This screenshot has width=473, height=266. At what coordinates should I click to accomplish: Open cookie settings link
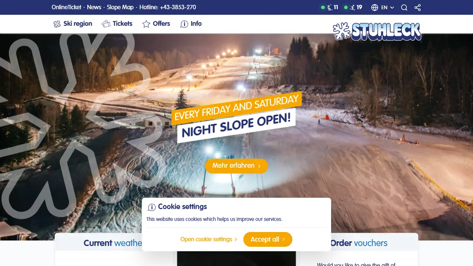(209, 239)
